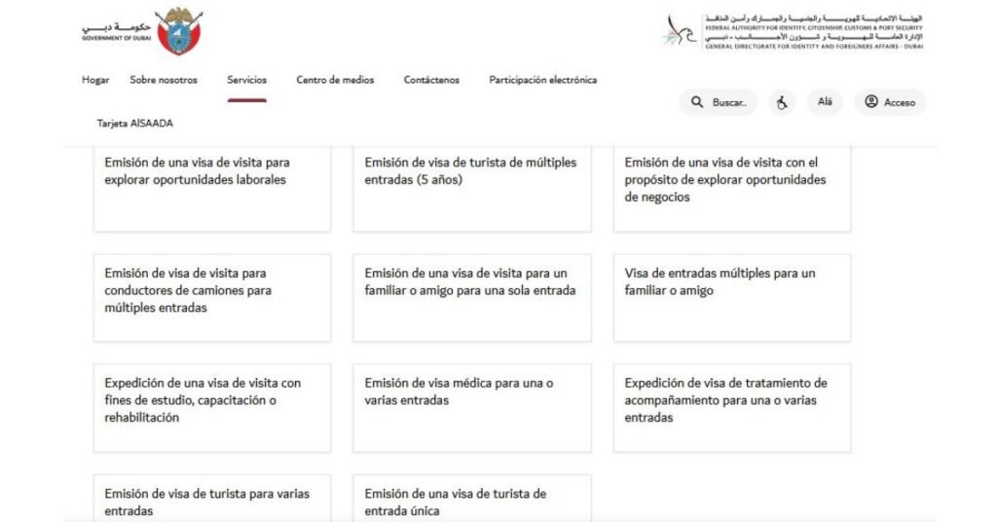Choose Visa de entradas múltiples para familiar
The height and width of the screenshot is (522, 997).
click(x=731, y=297)
